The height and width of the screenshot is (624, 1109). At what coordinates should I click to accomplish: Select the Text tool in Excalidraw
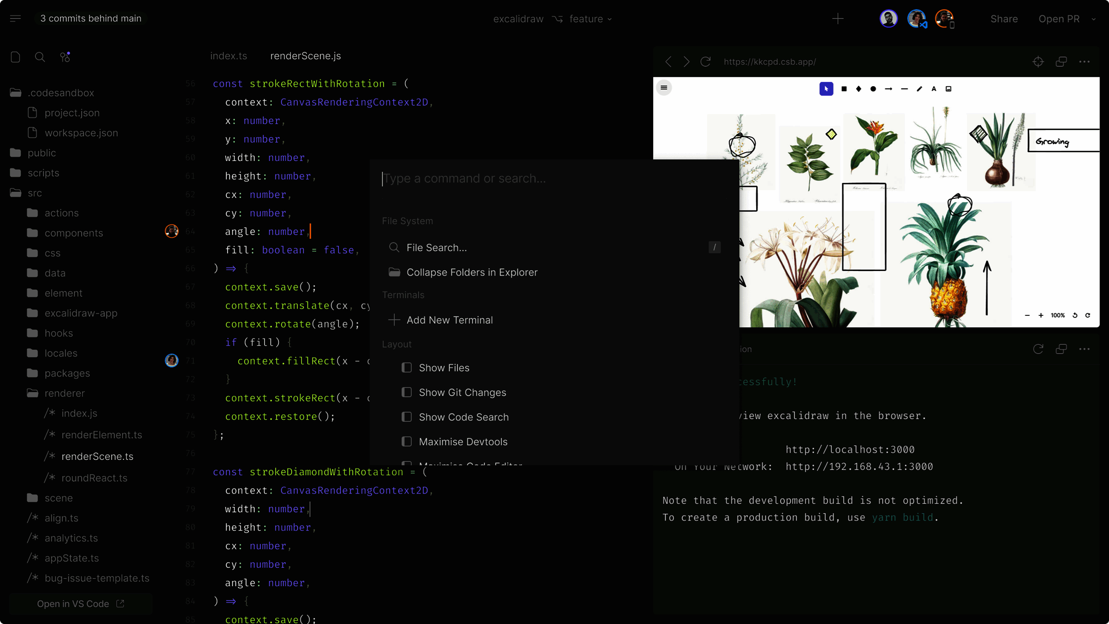[933, 89]
